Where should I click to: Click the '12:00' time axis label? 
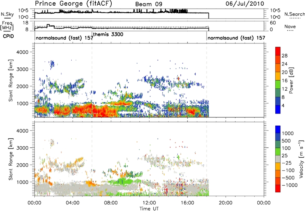[x=149, y=203]
